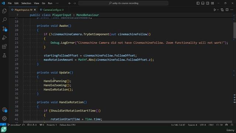Open the Search view in activity bar
The width and height of the screenshot is (236, 133).
[x=4, y=20]
